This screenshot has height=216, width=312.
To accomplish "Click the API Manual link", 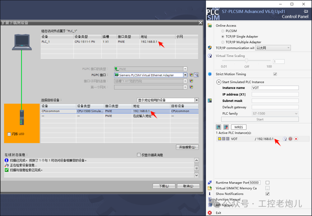I will [x=224, y=205].
